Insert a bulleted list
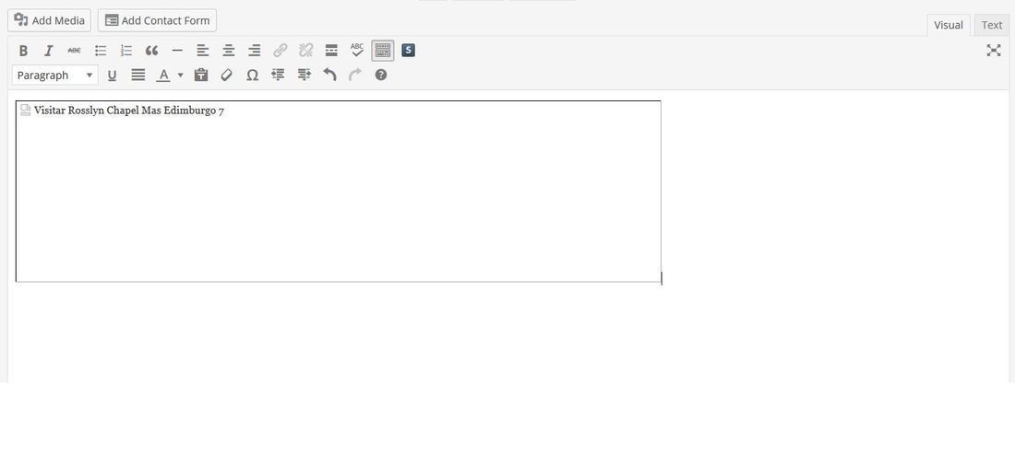This screenshot has height=467, width=1015. click(101, 51)
